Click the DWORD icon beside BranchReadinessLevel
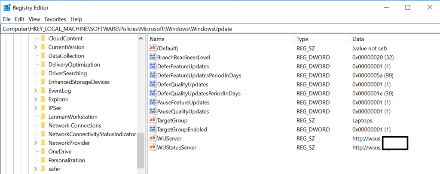440x174 pixels. (x=153, y=57)
